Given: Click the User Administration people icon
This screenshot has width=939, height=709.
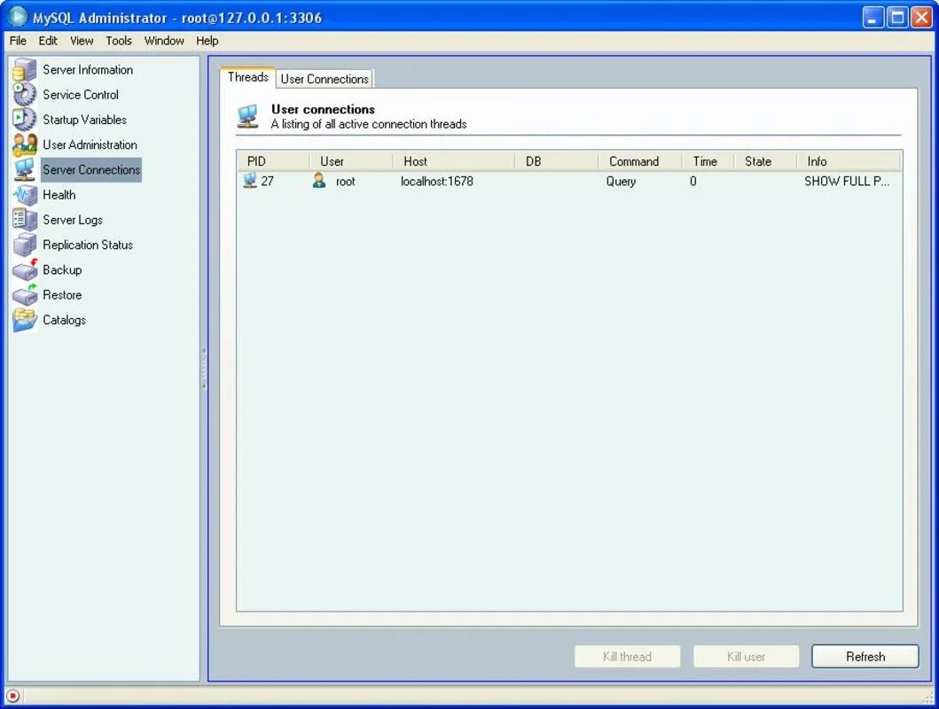Looking at the screenshot, I should click(x=25, y=144).
